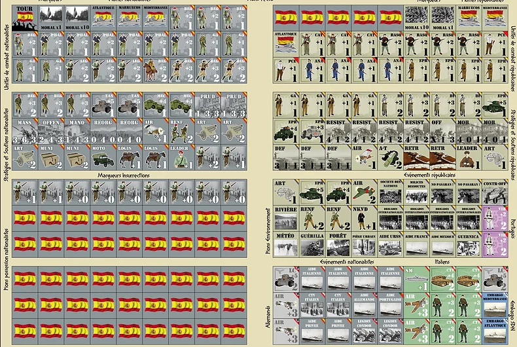Click the SM submarine +1 counter
The height and width of the screenshot is (347, 517).
[x=417, y=280]
